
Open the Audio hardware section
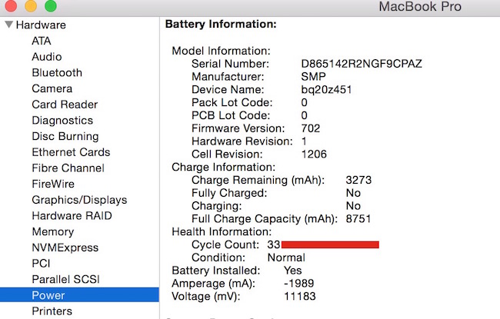tap(47, 57)
